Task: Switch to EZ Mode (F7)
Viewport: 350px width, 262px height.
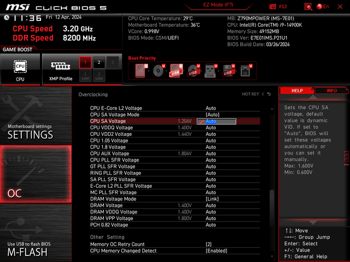Action: [218, 5]
